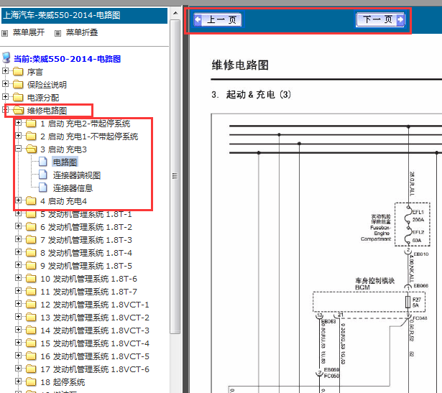
Task: Select 17 发动机管理系统 1.8VCT-6 tree label
Action: pyautogui.click(x=95, y=369)
